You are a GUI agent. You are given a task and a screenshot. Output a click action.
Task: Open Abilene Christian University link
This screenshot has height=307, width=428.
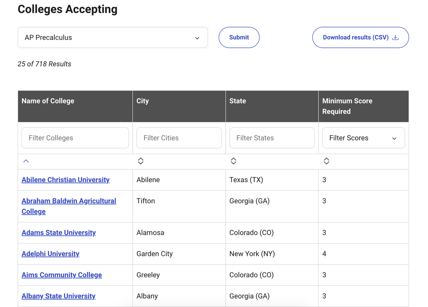click(x=66, y=180)
